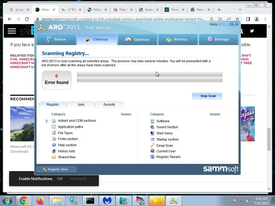
Task: Open Command Prompt from the taskbar
Action: click(x=90, y=201)
